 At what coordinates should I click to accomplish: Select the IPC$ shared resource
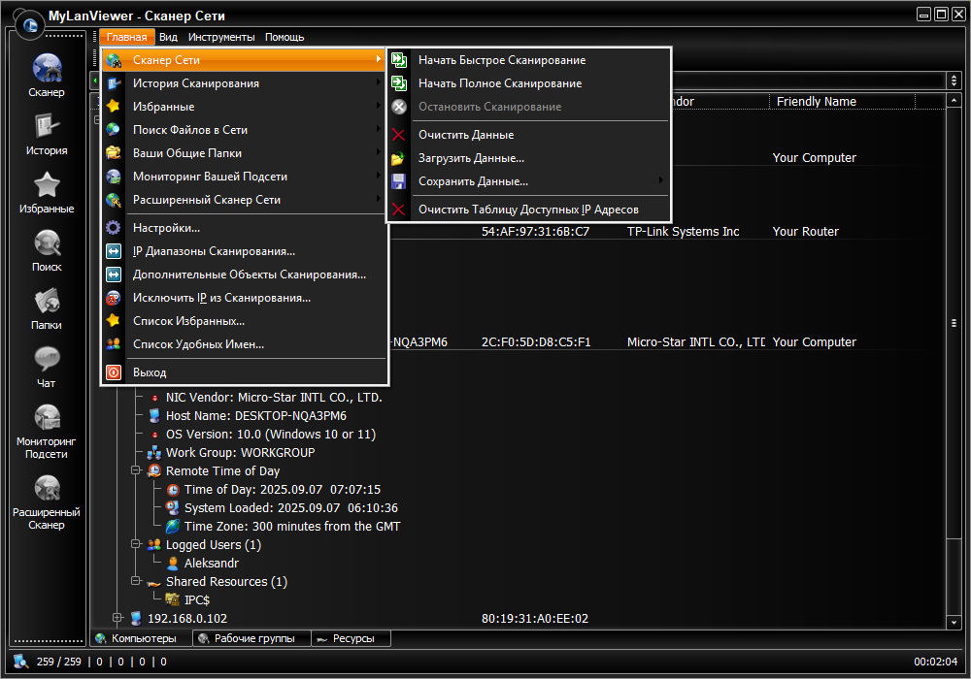click(197, 599)
